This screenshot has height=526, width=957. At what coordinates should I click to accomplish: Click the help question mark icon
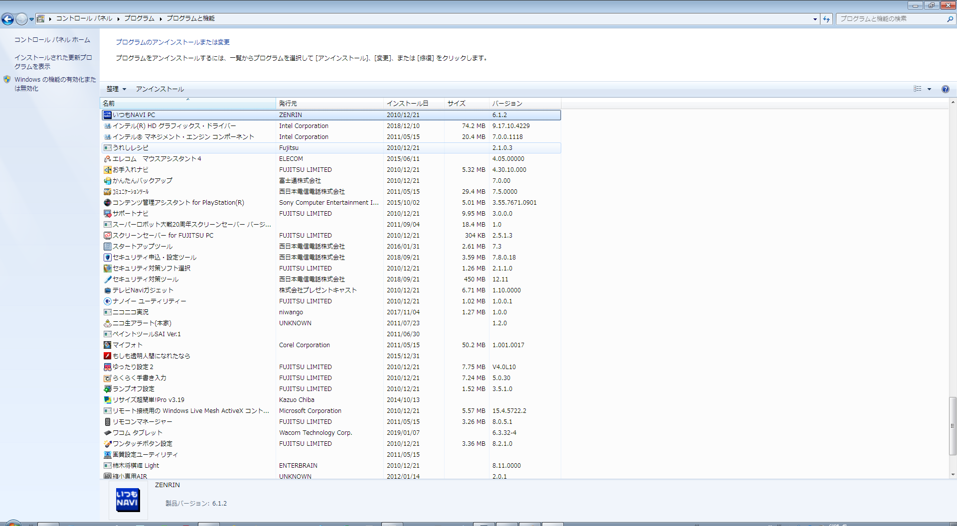(x=945, y=89)
